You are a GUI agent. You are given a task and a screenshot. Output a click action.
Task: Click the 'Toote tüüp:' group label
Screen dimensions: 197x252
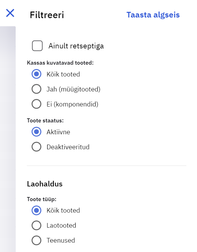[x=44, y=199]
